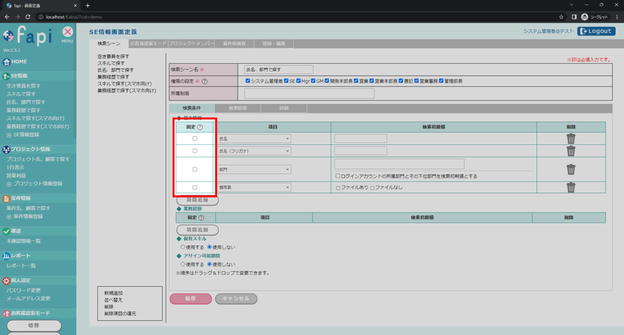Viewport: 624px width, 335px height.
Task: Open the 検索結果 tab
Action: coord(238,108)
